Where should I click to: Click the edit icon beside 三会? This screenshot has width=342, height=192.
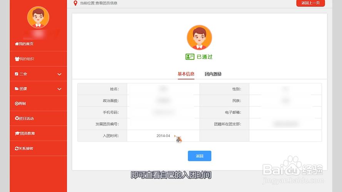17,74
